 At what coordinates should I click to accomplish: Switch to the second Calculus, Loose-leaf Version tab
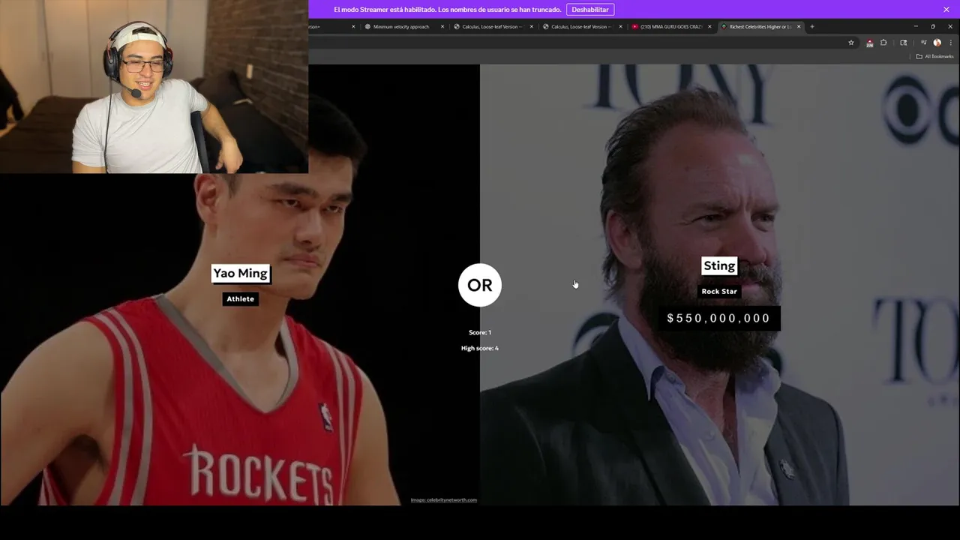[582, 26]
